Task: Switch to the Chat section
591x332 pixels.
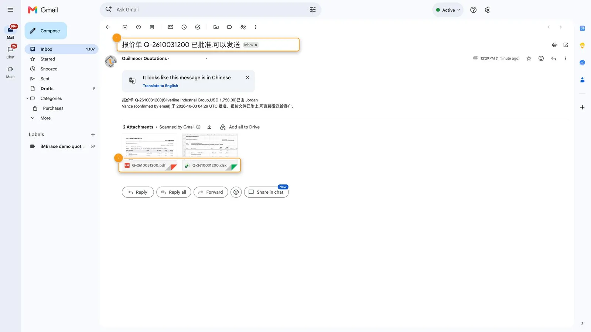Action: point(10,52)
